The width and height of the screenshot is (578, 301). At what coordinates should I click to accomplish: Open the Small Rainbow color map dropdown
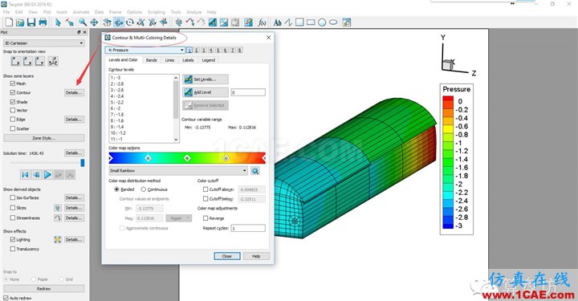tap(178, 171)
